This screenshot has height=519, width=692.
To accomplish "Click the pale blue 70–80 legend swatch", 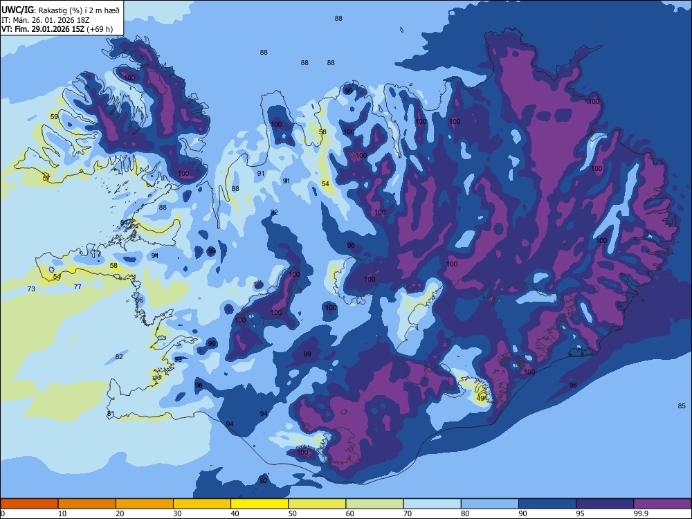I will [432, 504].
